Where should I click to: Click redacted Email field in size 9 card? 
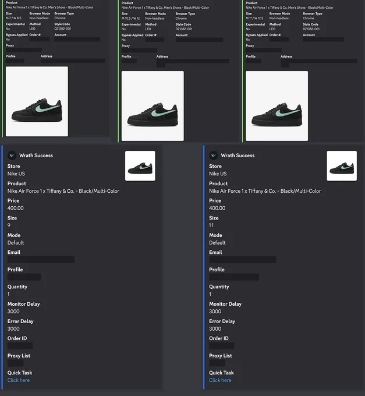coord(41,260)
